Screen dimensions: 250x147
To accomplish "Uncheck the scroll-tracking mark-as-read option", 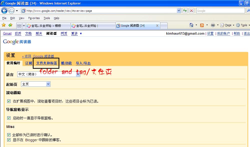I will (9, 101).
